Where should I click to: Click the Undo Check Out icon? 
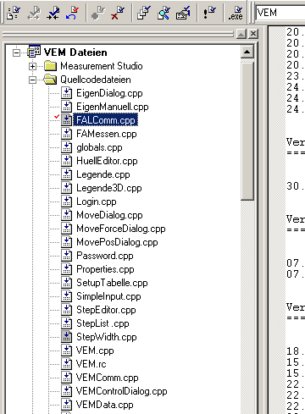[72, 13]
